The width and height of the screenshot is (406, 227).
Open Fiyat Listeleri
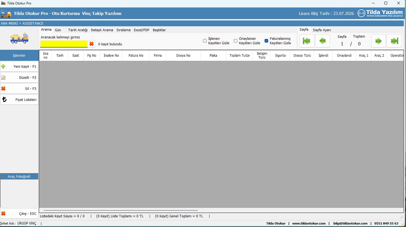point(19,100)
